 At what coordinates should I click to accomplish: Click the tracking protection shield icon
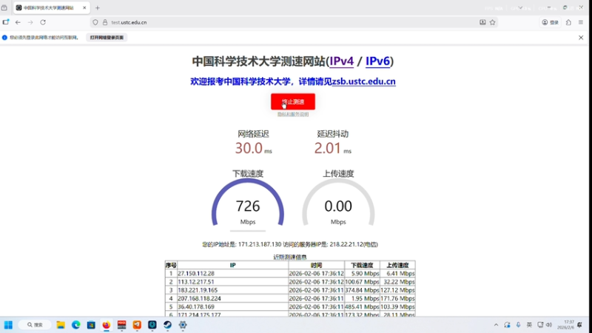(x=95, y=22)
